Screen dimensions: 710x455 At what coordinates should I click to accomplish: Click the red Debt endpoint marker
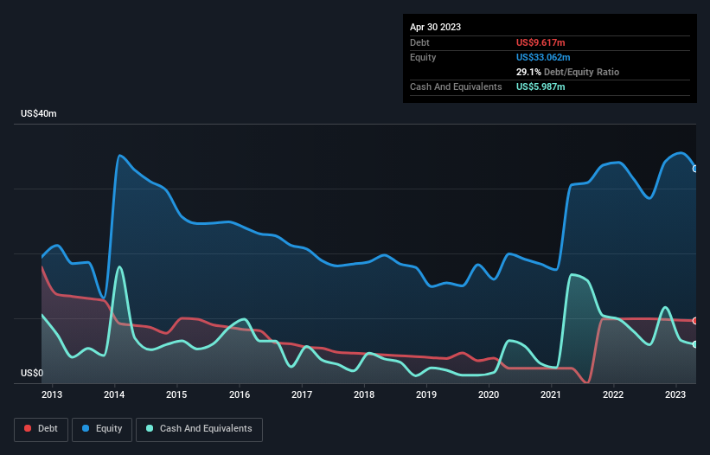(x=695, y=321)
